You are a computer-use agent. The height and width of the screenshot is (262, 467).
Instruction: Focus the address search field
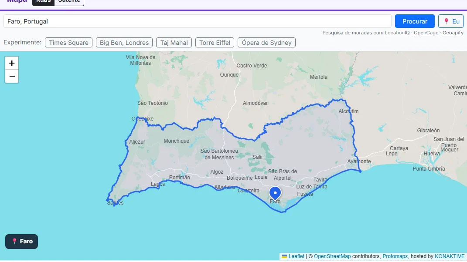pyautogui.click(x=198, y=21)
